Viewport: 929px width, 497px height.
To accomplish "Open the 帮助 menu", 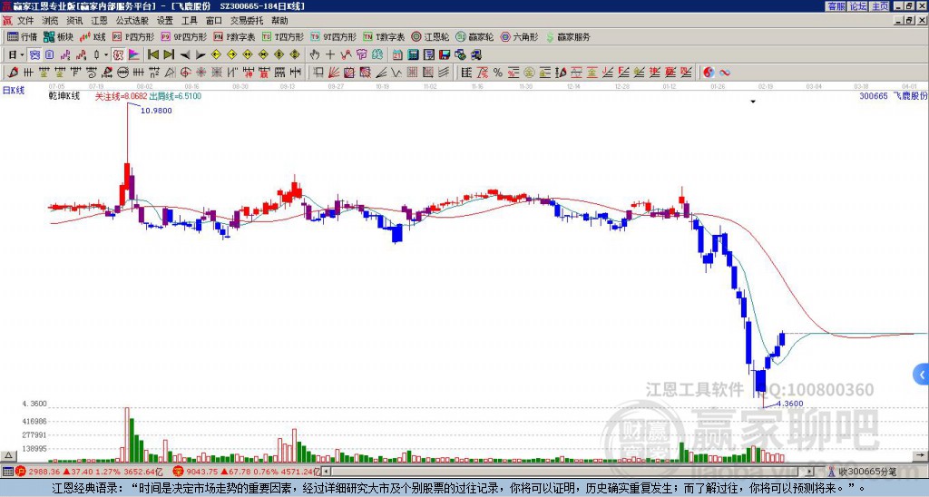I will pyautogui.click(x=279, y=21).
